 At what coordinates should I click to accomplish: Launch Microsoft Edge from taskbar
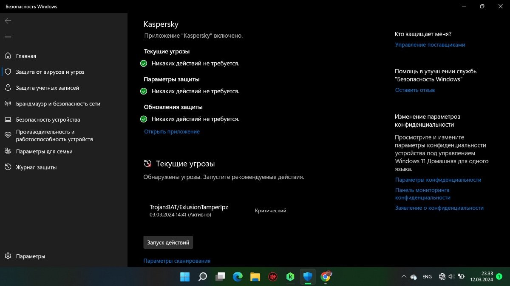(x=238, y=277)
